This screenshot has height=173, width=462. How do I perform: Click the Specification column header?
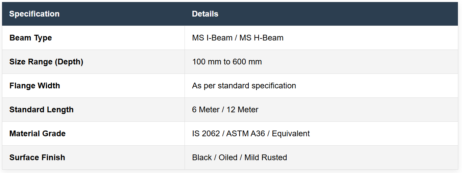pyautogui.click(x=34, y=14)
